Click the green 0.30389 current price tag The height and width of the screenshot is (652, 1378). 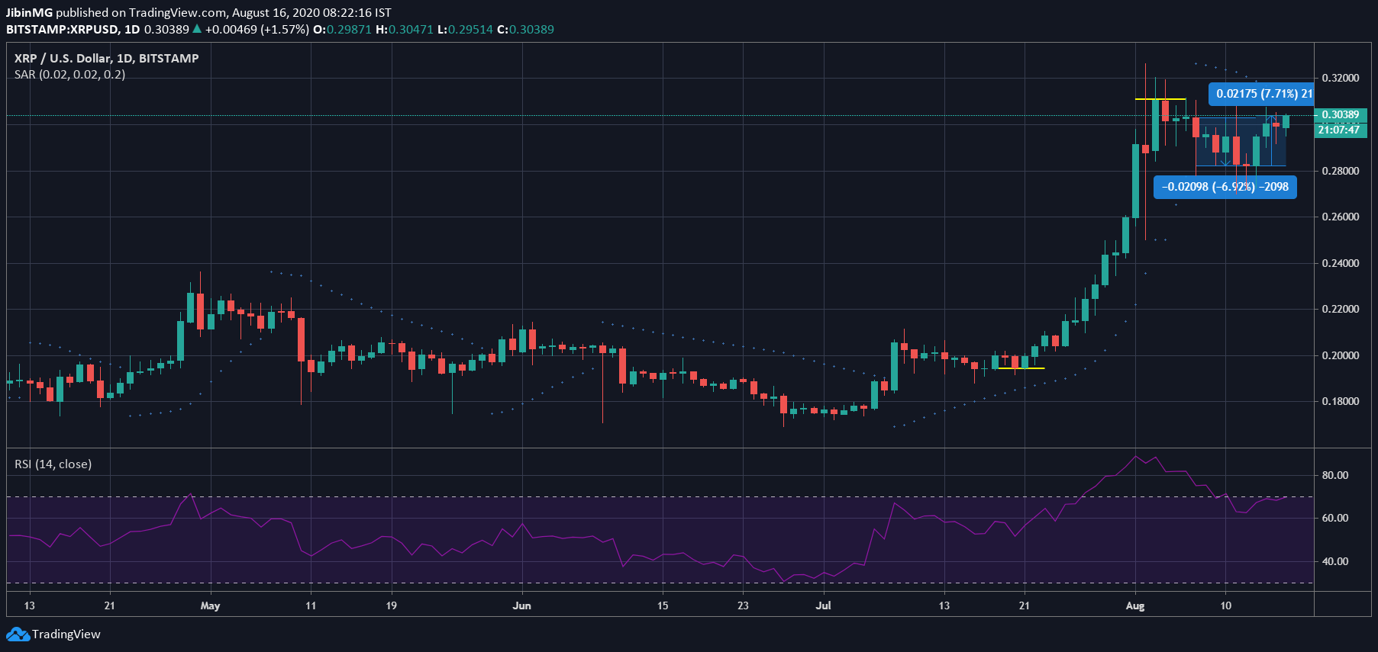tap(1341, 115)
